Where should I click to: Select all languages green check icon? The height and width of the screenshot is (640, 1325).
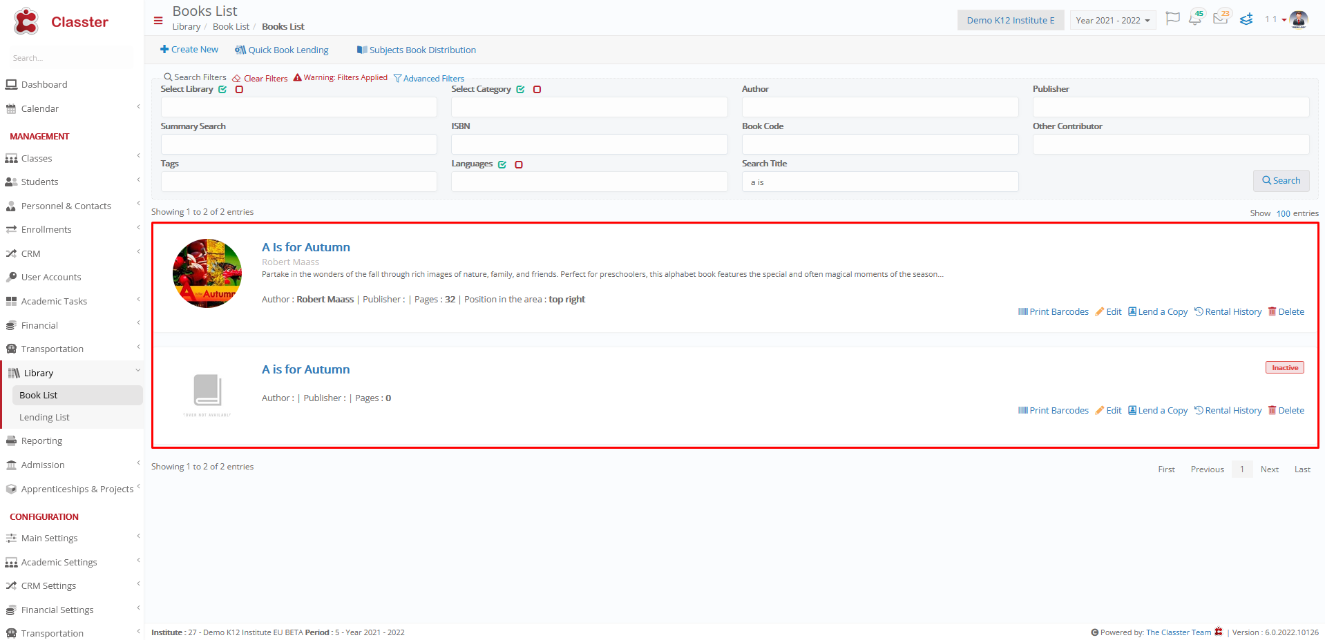502,164
